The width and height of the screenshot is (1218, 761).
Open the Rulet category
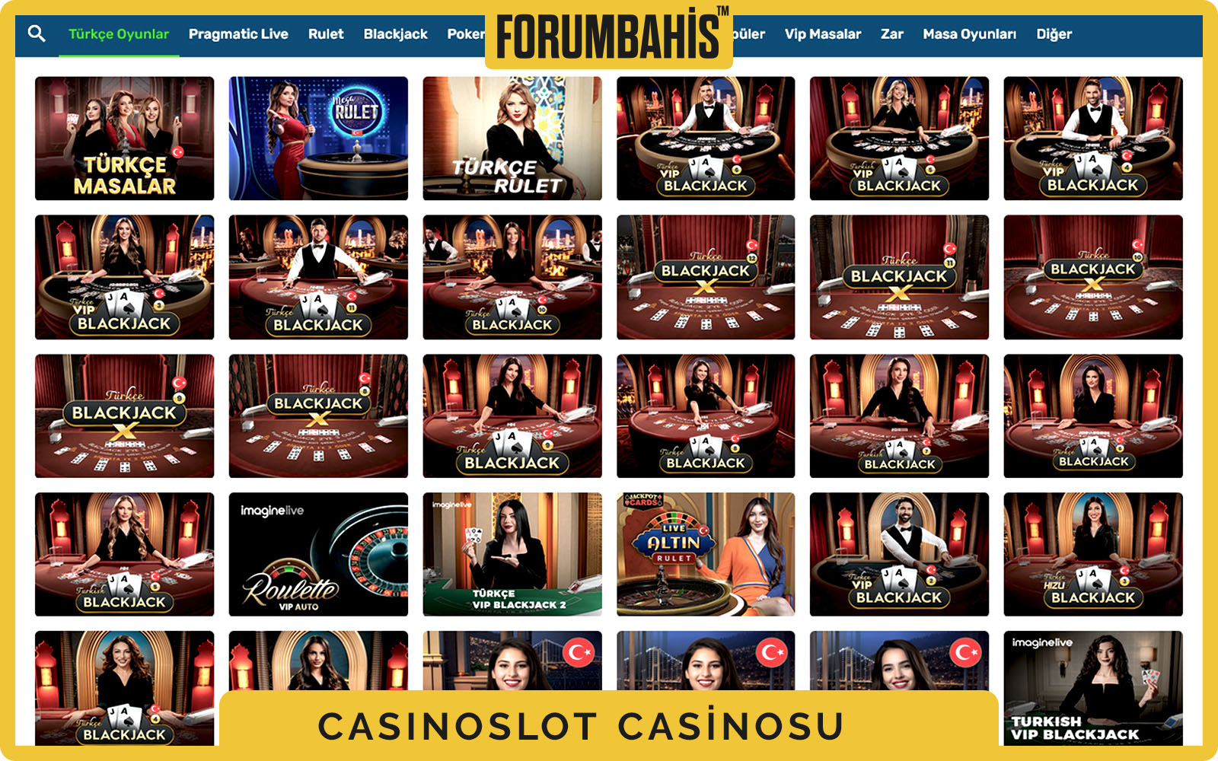coord(326,34)
